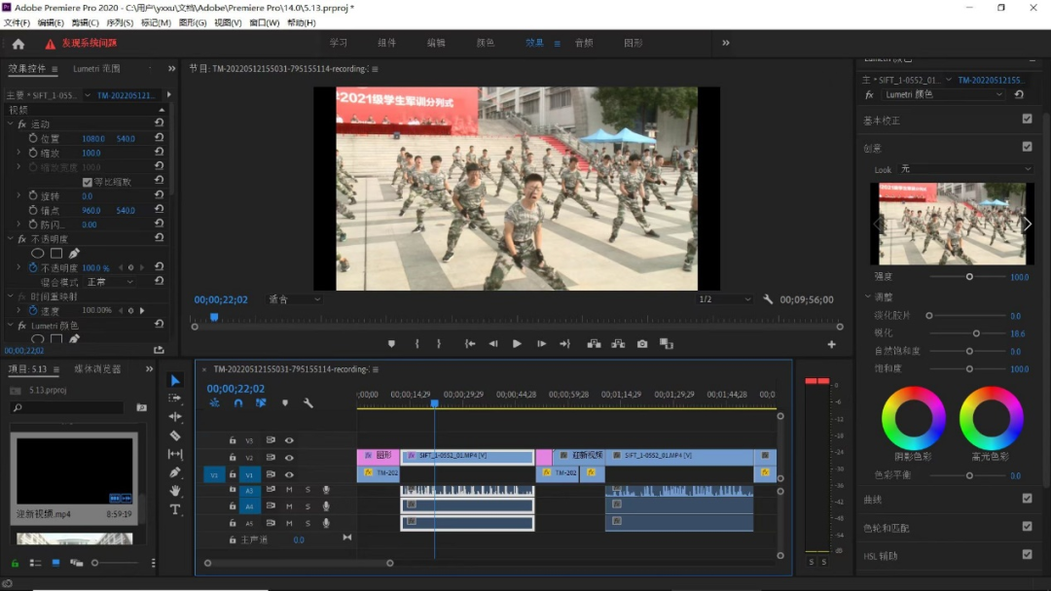Select the Razor tool in the toolbar
Viewport: 1051px width, 591px height.
175,435
